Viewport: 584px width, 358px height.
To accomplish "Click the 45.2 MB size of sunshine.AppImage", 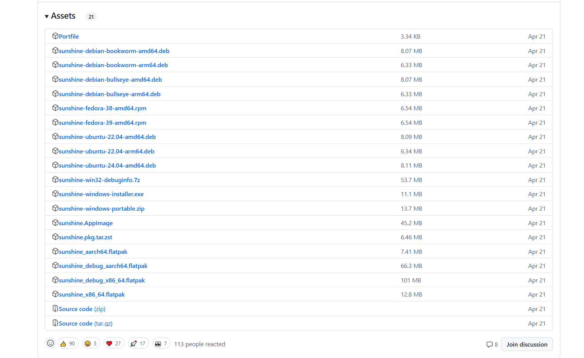I will coord(411,223).
